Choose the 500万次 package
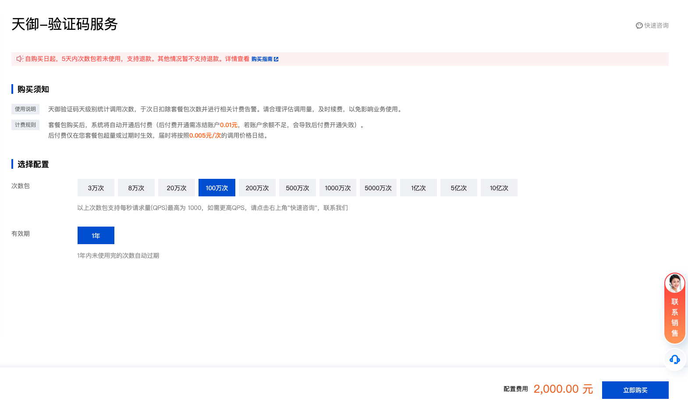Screen dimensions: 688x405 [x=298, y=188]
